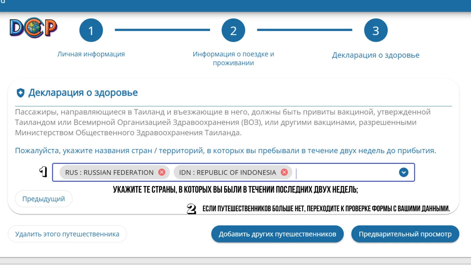Screen dimensions: 471x265
Task: Click 'Предварительный просмотр' button
Action: coord(405,234)
